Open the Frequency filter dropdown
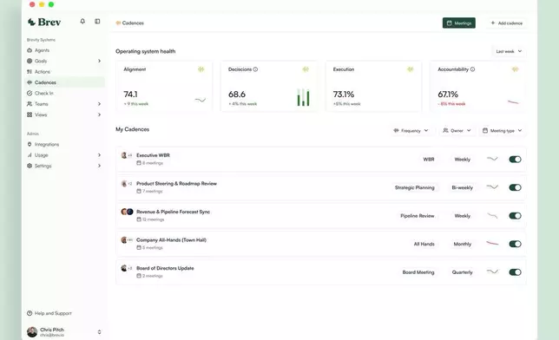 (x=411, y=131)
